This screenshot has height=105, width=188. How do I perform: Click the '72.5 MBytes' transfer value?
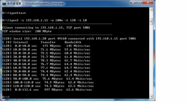(x=51, y=53)
